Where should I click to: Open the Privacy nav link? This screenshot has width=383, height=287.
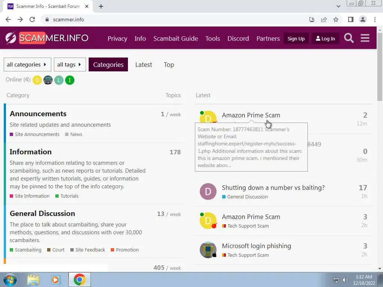(x=117, y=38)
